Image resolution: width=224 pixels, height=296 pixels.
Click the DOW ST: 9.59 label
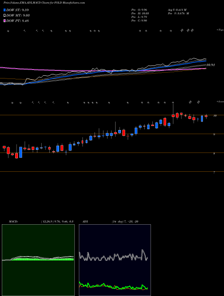pos(17,10)
